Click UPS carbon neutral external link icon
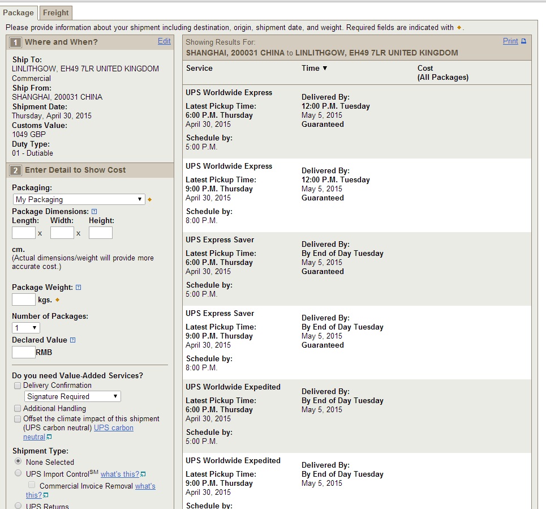The height and width of the screenshot is (509, 546). (49, 437)
